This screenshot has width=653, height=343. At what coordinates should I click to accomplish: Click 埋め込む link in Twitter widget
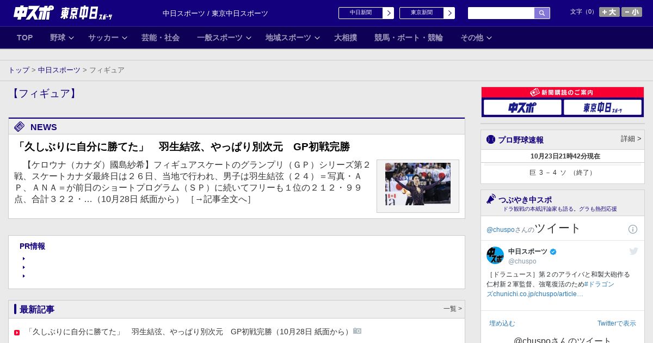(502, 323)
